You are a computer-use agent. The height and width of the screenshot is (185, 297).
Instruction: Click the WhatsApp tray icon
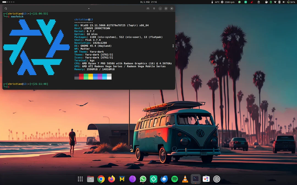tap(239, 2)
